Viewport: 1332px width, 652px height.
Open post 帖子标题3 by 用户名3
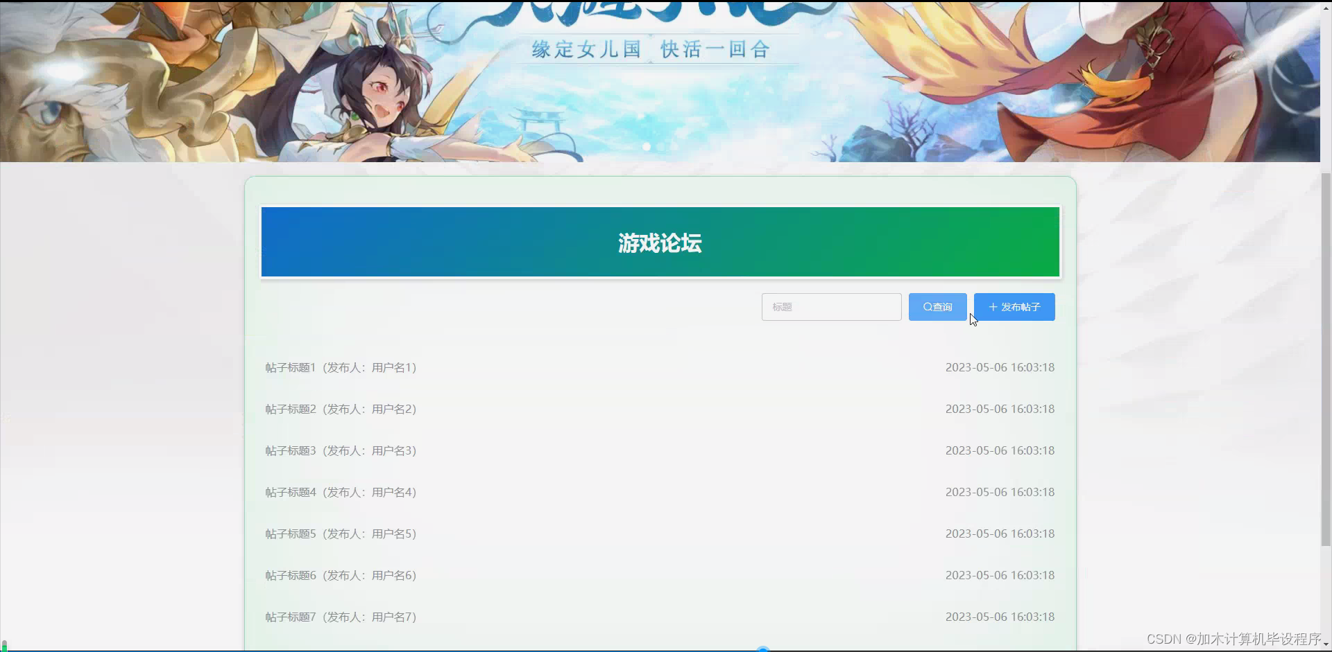340,450
